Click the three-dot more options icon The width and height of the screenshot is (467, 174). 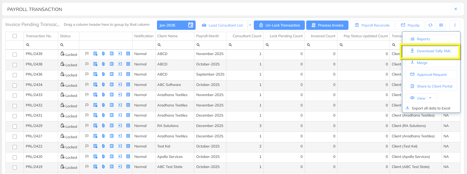tap(455, 25)
